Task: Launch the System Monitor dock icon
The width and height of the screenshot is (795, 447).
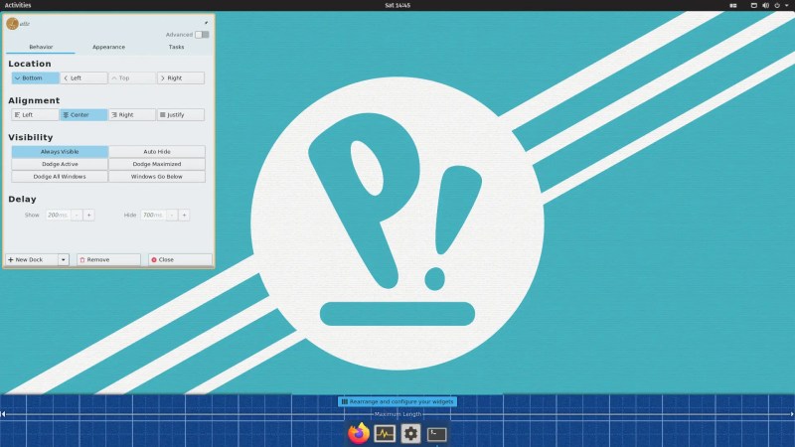Action: tap(385, 433)
